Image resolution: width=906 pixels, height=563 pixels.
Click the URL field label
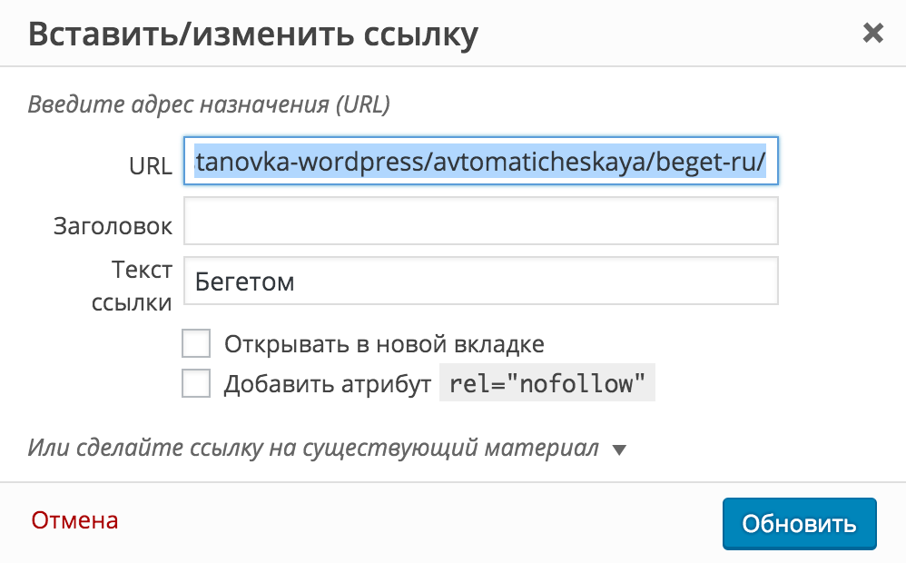[x=150, y=166]
